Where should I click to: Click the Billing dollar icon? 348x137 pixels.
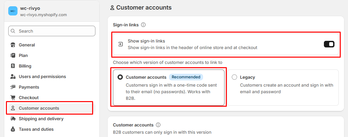[x=13, y=66]
